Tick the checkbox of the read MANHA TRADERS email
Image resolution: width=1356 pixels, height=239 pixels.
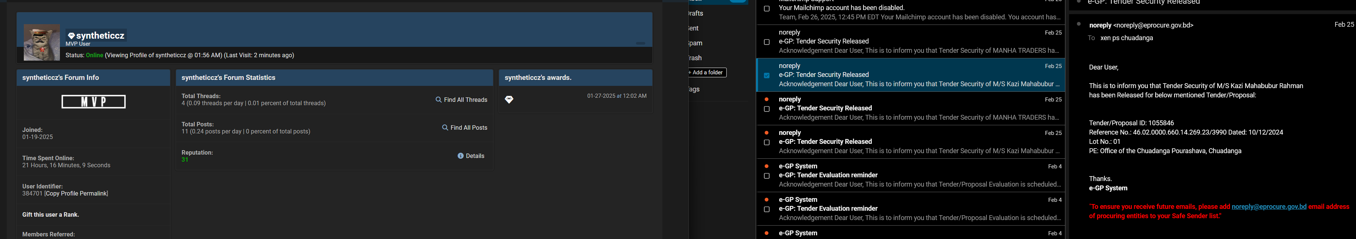tap(767, 42)
